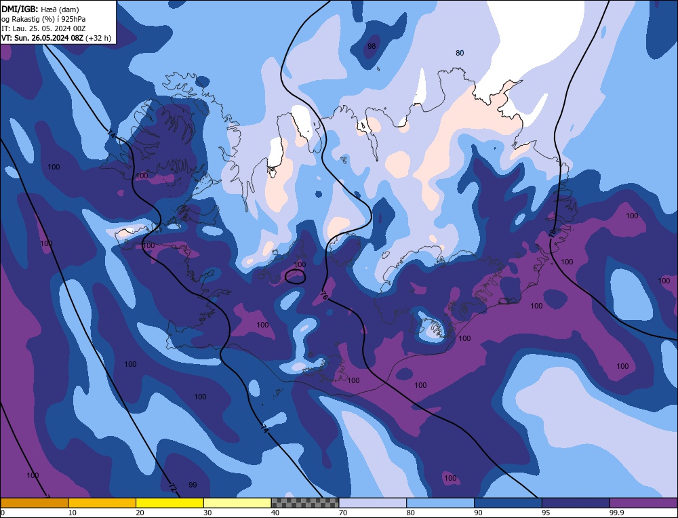Click the orange 10–20 legend swatch

pos(102,502)
